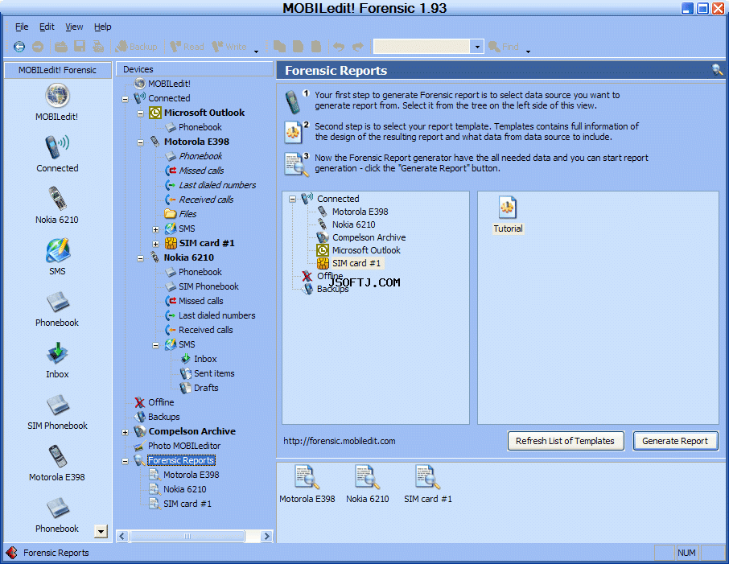Click sidebar scroll down arrow button
The image size is (729, 564).
101,531
